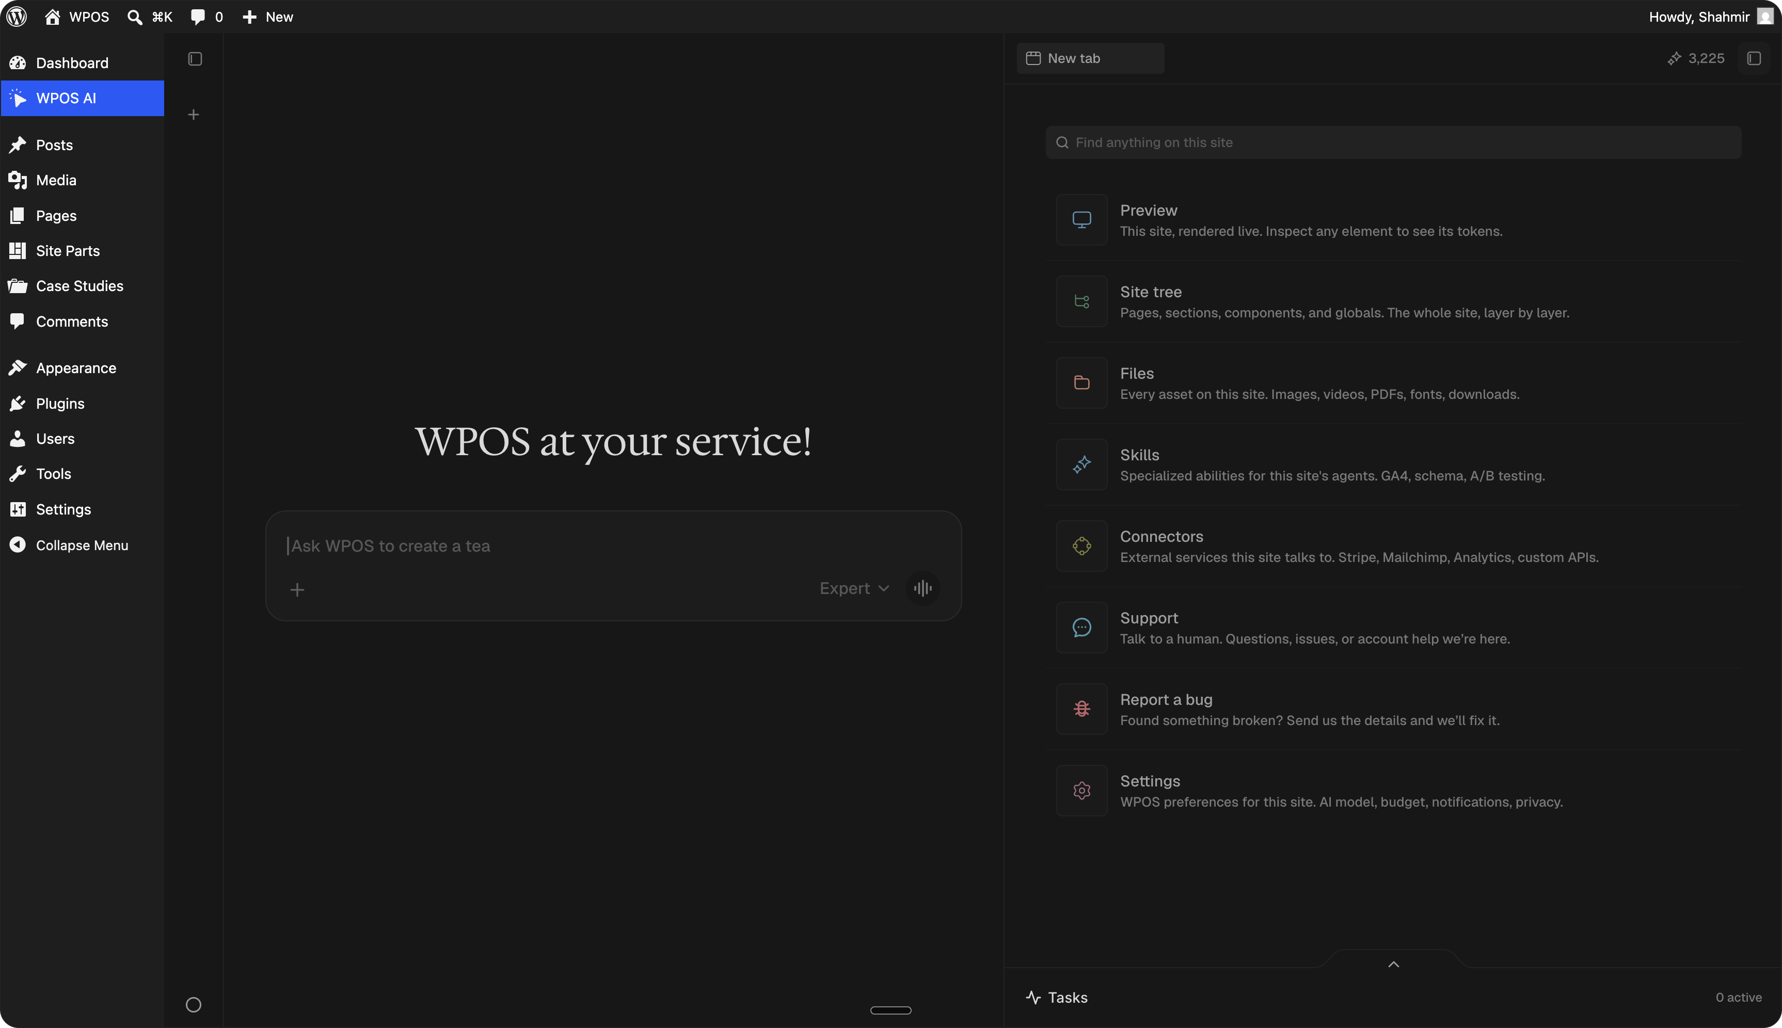
Task: Start a new chat with plus icon in rail
Action: 194,115
